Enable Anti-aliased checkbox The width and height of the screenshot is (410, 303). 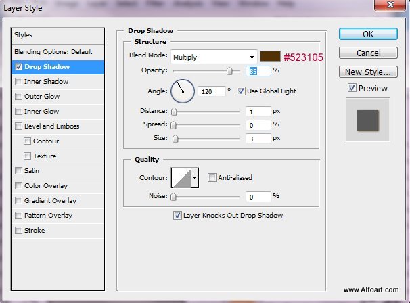pyautogui.click(x=212, y=178)
